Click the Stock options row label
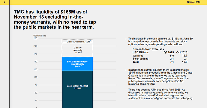The image size is (207, 108). [x=140, y=59]
